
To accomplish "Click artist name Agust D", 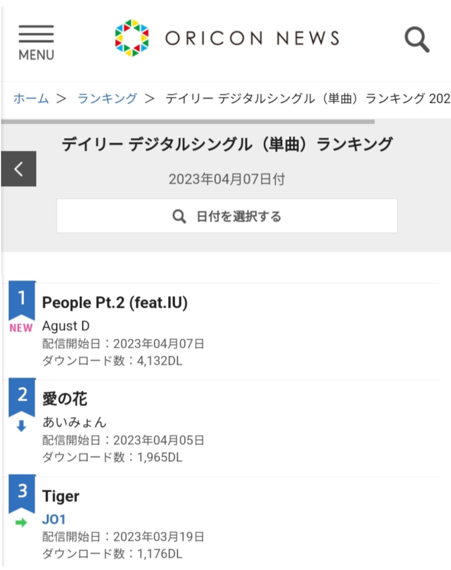I will [66, 326].
